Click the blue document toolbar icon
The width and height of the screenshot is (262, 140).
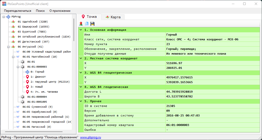click(87, 24)
